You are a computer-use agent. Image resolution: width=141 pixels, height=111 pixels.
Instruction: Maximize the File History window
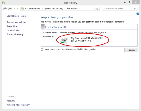130,2
